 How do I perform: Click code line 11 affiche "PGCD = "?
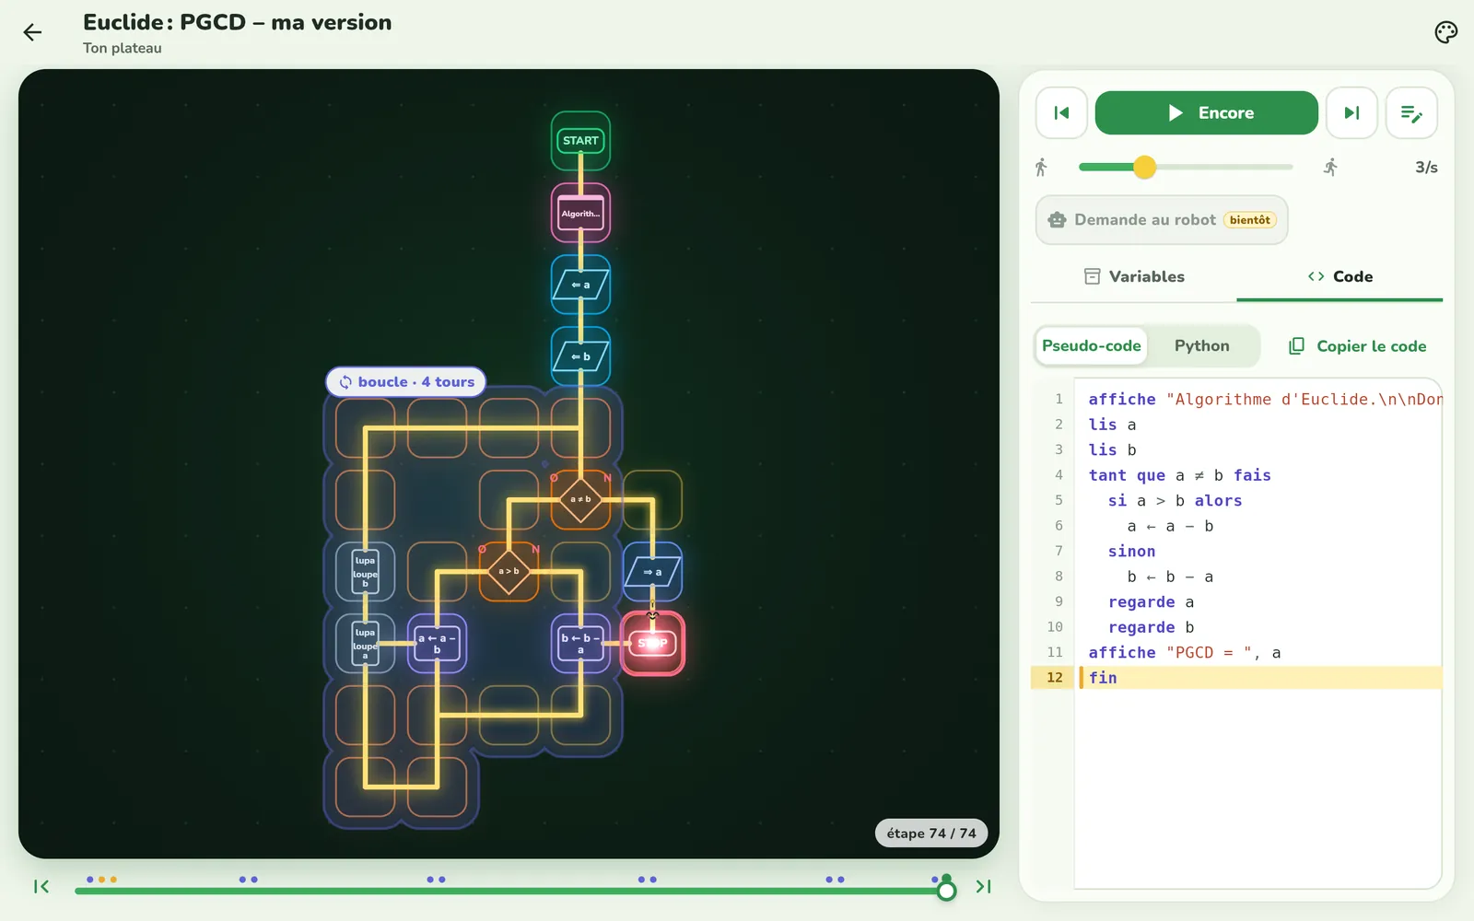[x=1236, y=652]
